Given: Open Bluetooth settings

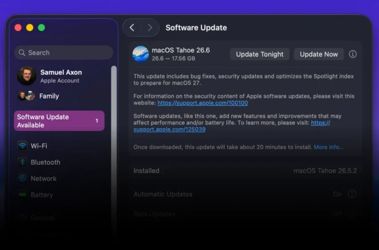Looking at the screenshot, I should [59, 162].
